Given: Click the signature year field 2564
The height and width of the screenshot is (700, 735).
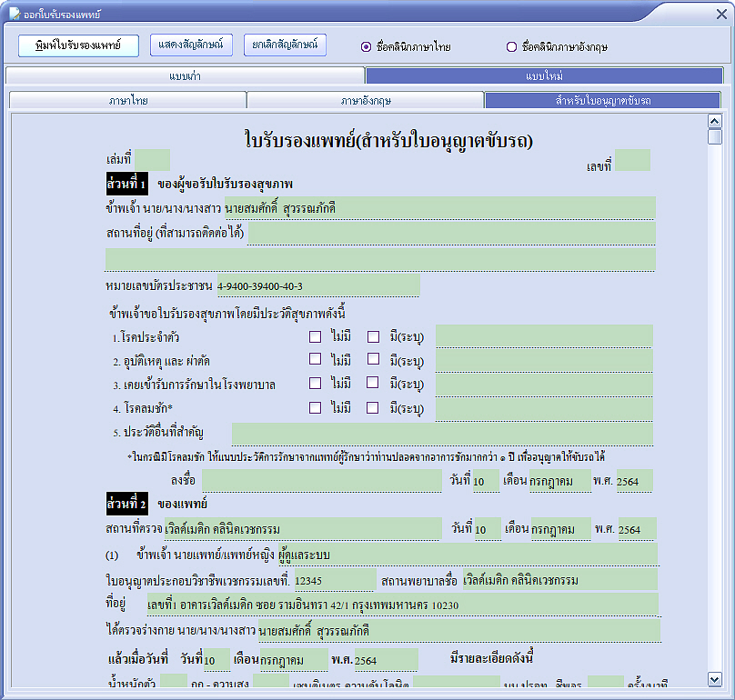Looking at the screenshot, I should pyautogui.click(x=634, y=480).
